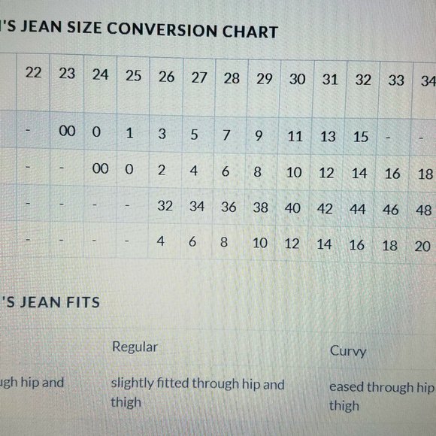436x436 pixels.
Task: Click cell 48 in the 34 column
Action: (x=423, y=210)
